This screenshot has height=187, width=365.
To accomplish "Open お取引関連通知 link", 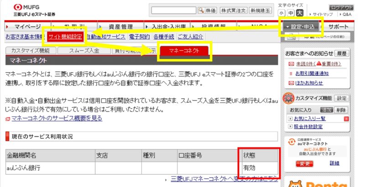I will coord(312,73).
